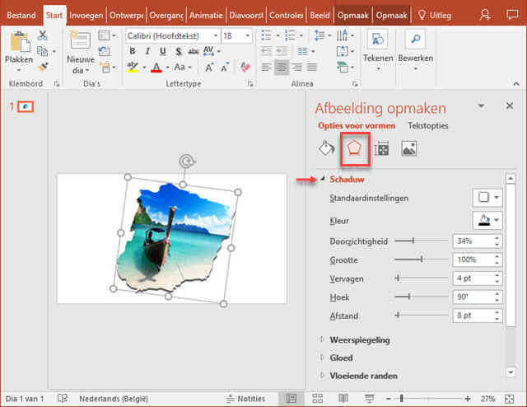The height and width of the screenshot is (407, 527).
Task: Toggle Underline formatting
Action: [163, 51]
